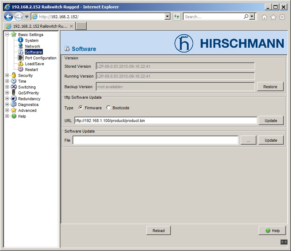291x251 pixels.
Task: Click the Redundancy icon
Action: [14, 98]
